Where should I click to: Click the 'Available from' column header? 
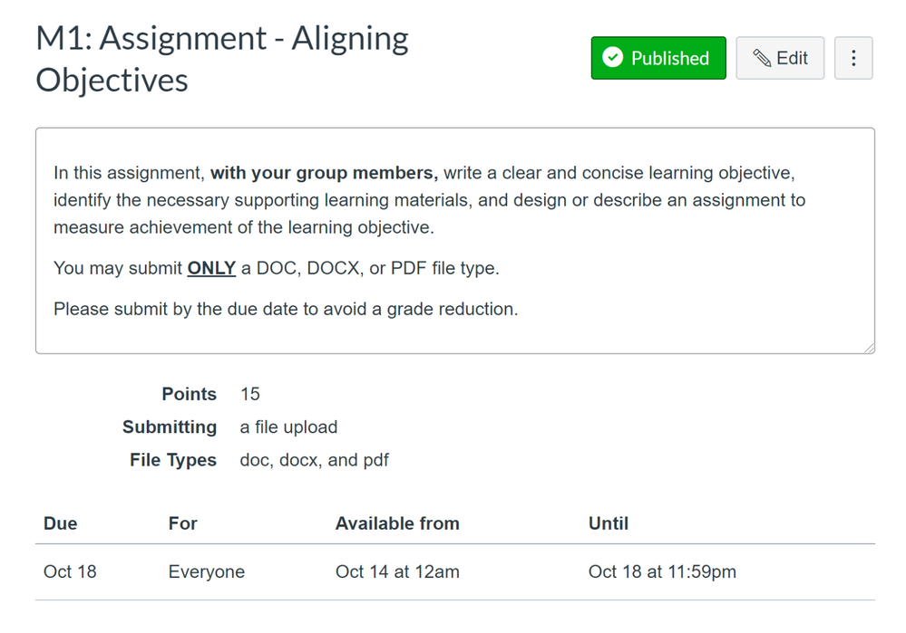point(397,523)
